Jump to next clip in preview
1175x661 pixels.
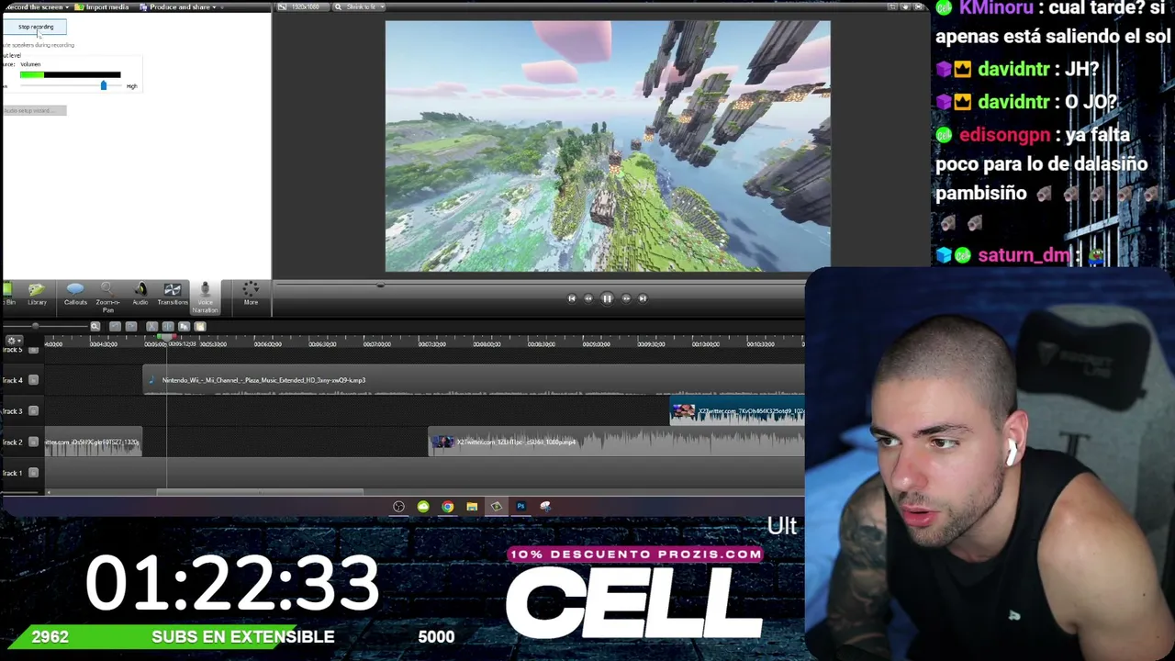[x=643, y=298]
